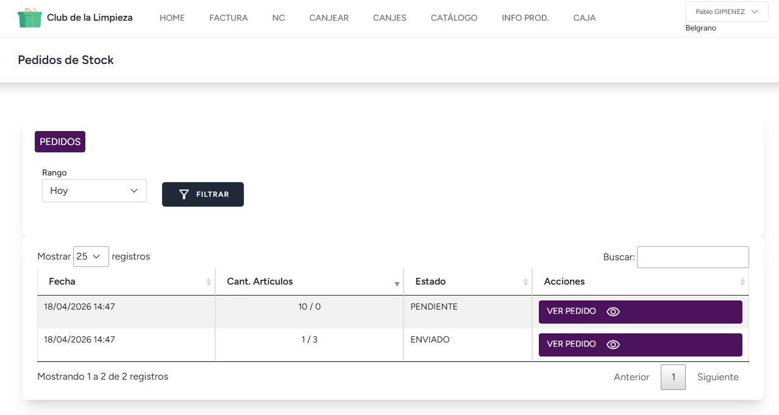779x415 pixels.
Task: Click the eye icon in ENVIADO row
Action: click(613, 345)
